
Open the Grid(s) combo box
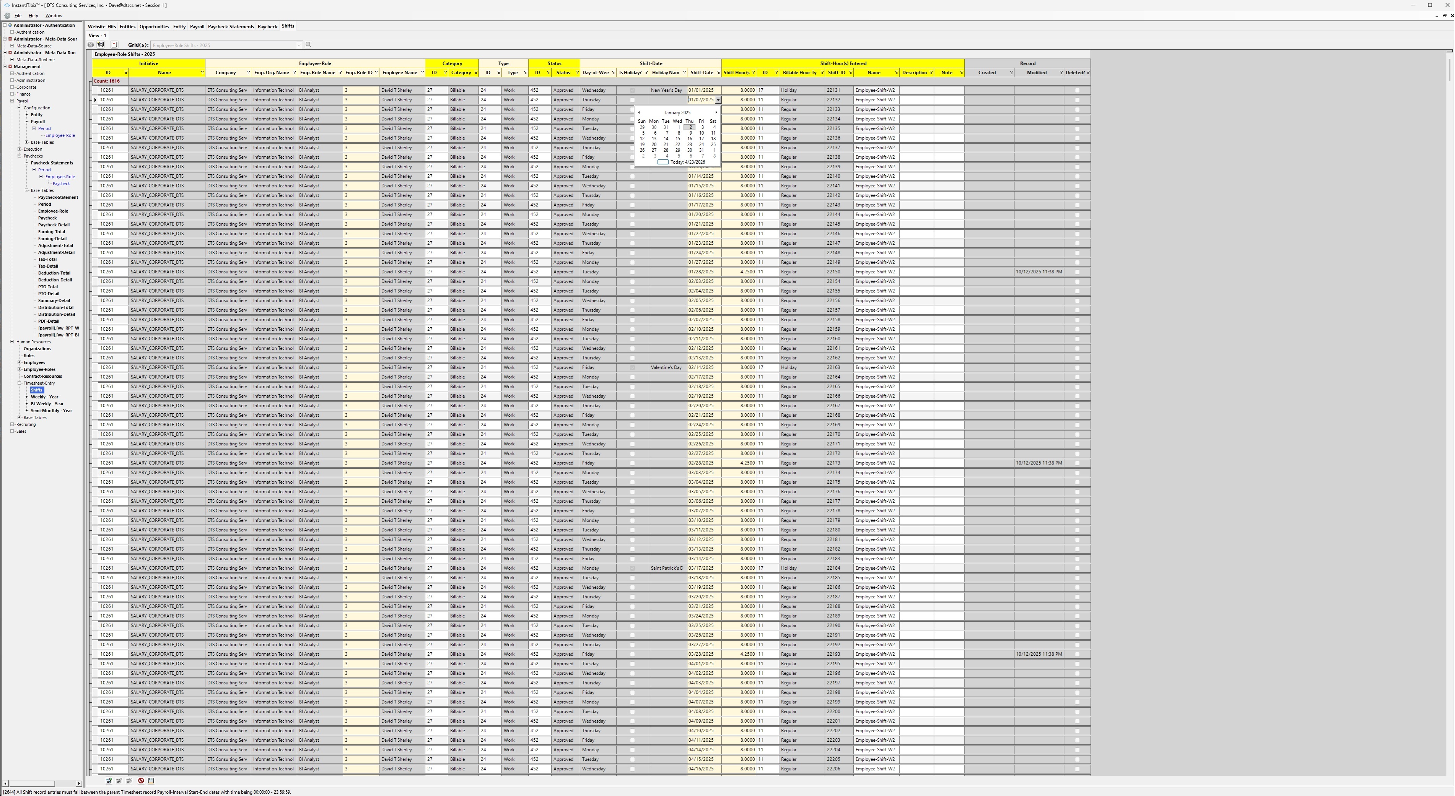pyautogui.click(x=299, y=45)
